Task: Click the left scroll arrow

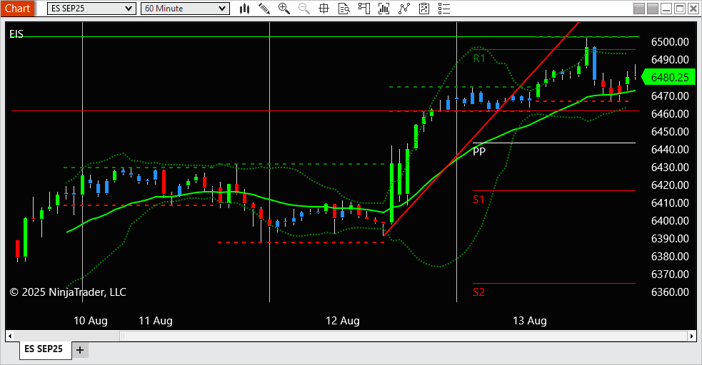Action: tap(9, 336)
